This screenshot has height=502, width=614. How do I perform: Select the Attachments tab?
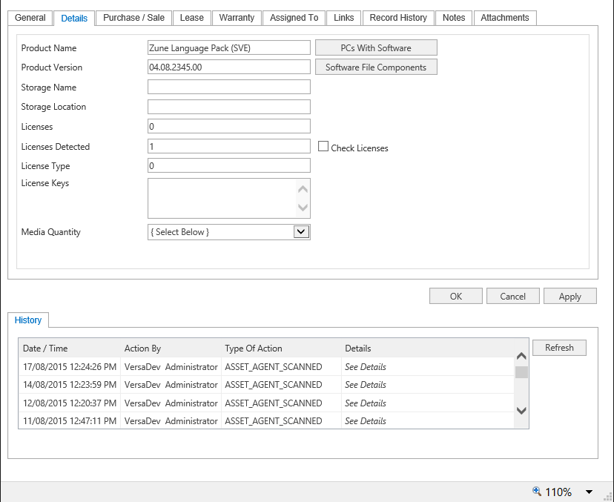point(504,18)
